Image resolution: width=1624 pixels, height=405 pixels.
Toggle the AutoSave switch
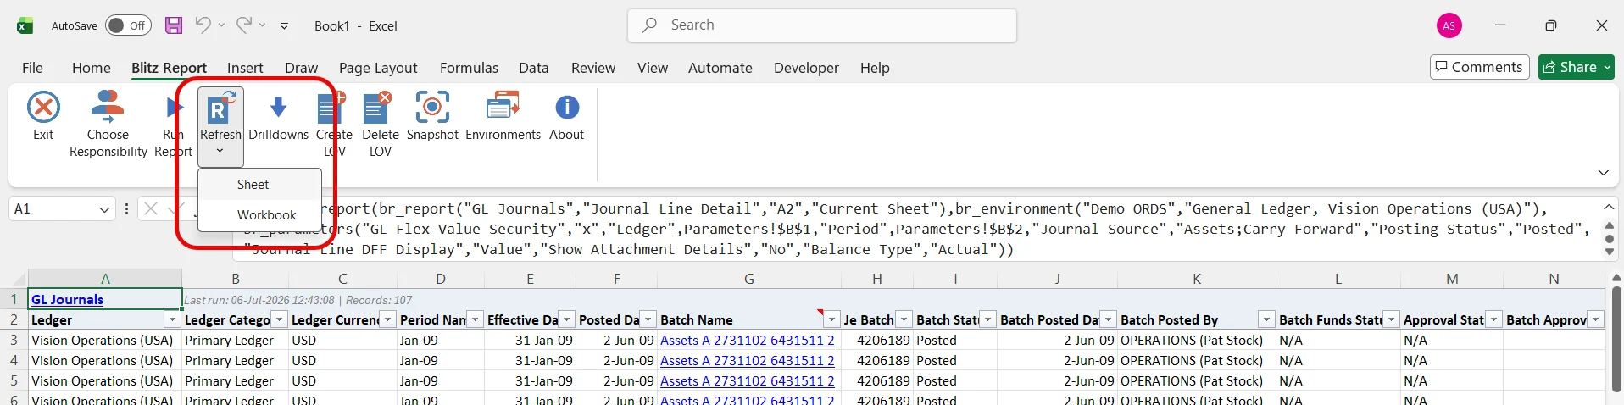coord(128,25)
